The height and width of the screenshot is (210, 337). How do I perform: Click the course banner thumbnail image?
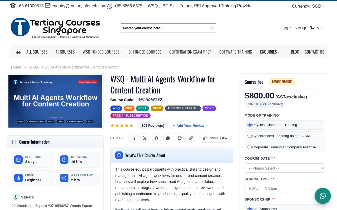point(55,101)
